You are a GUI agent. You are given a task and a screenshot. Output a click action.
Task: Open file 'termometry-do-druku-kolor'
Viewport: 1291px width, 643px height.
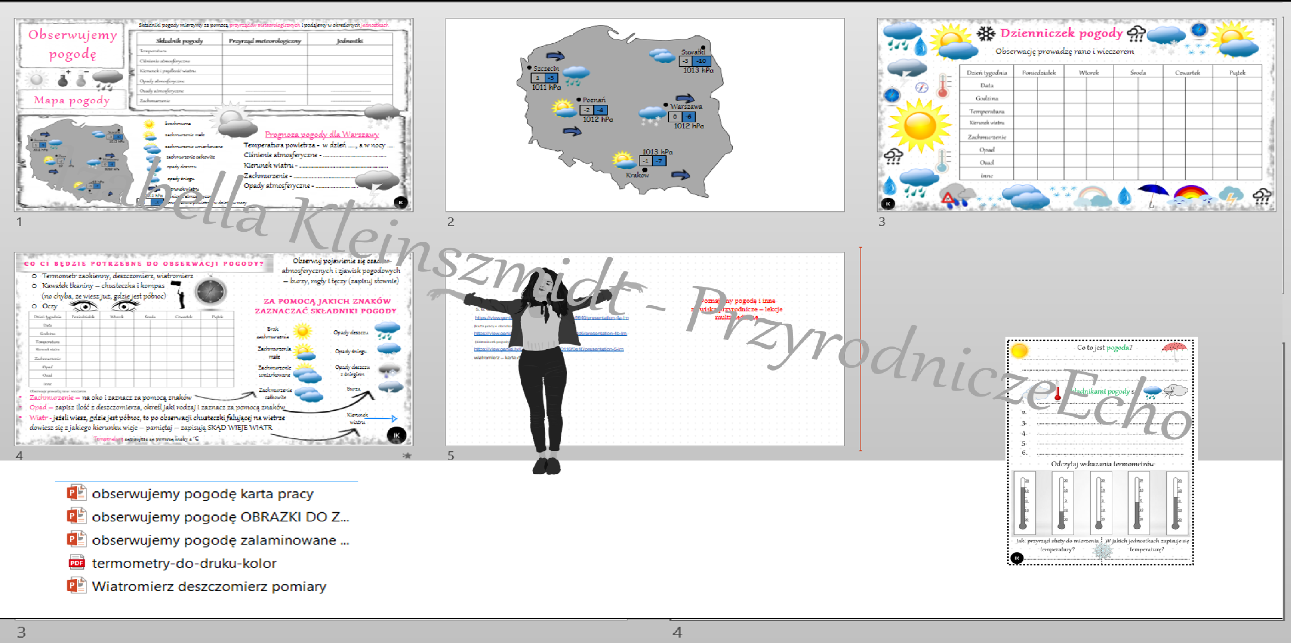click(184, 563)
